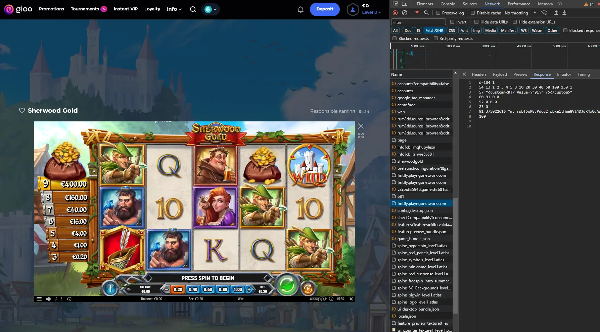Screen dimensions: 600x332
Task: Open the Timing tab
Action: [584, 74]
